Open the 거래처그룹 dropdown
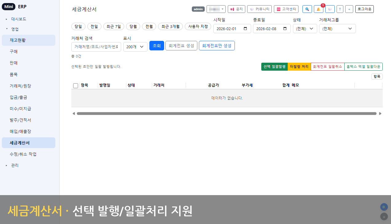 point(338,29)
